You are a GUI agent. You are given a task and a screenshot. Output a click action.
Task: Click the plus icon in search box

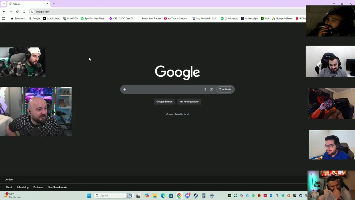(x=125, y=89)
